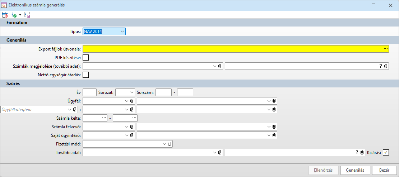Click paperclip next to Ügyfélkategória dropdown
Image resolution: width=399 pixels, height=177 pixels.
[75, 109]
